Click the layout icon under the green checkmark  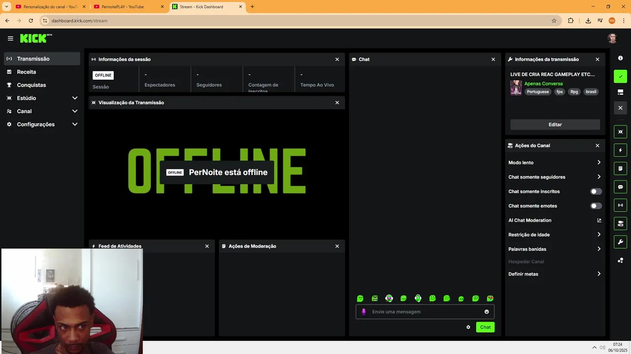coord(620,92)
